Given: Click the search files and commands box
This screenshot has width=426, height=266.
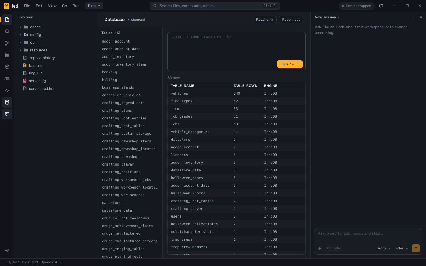Looking at the screenshot, I should [215, 6].
